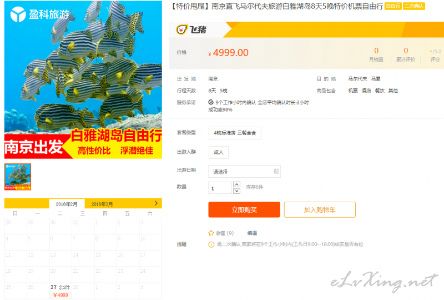Switch to the 2018年3月 calendar tab

(x=102, y=204)
